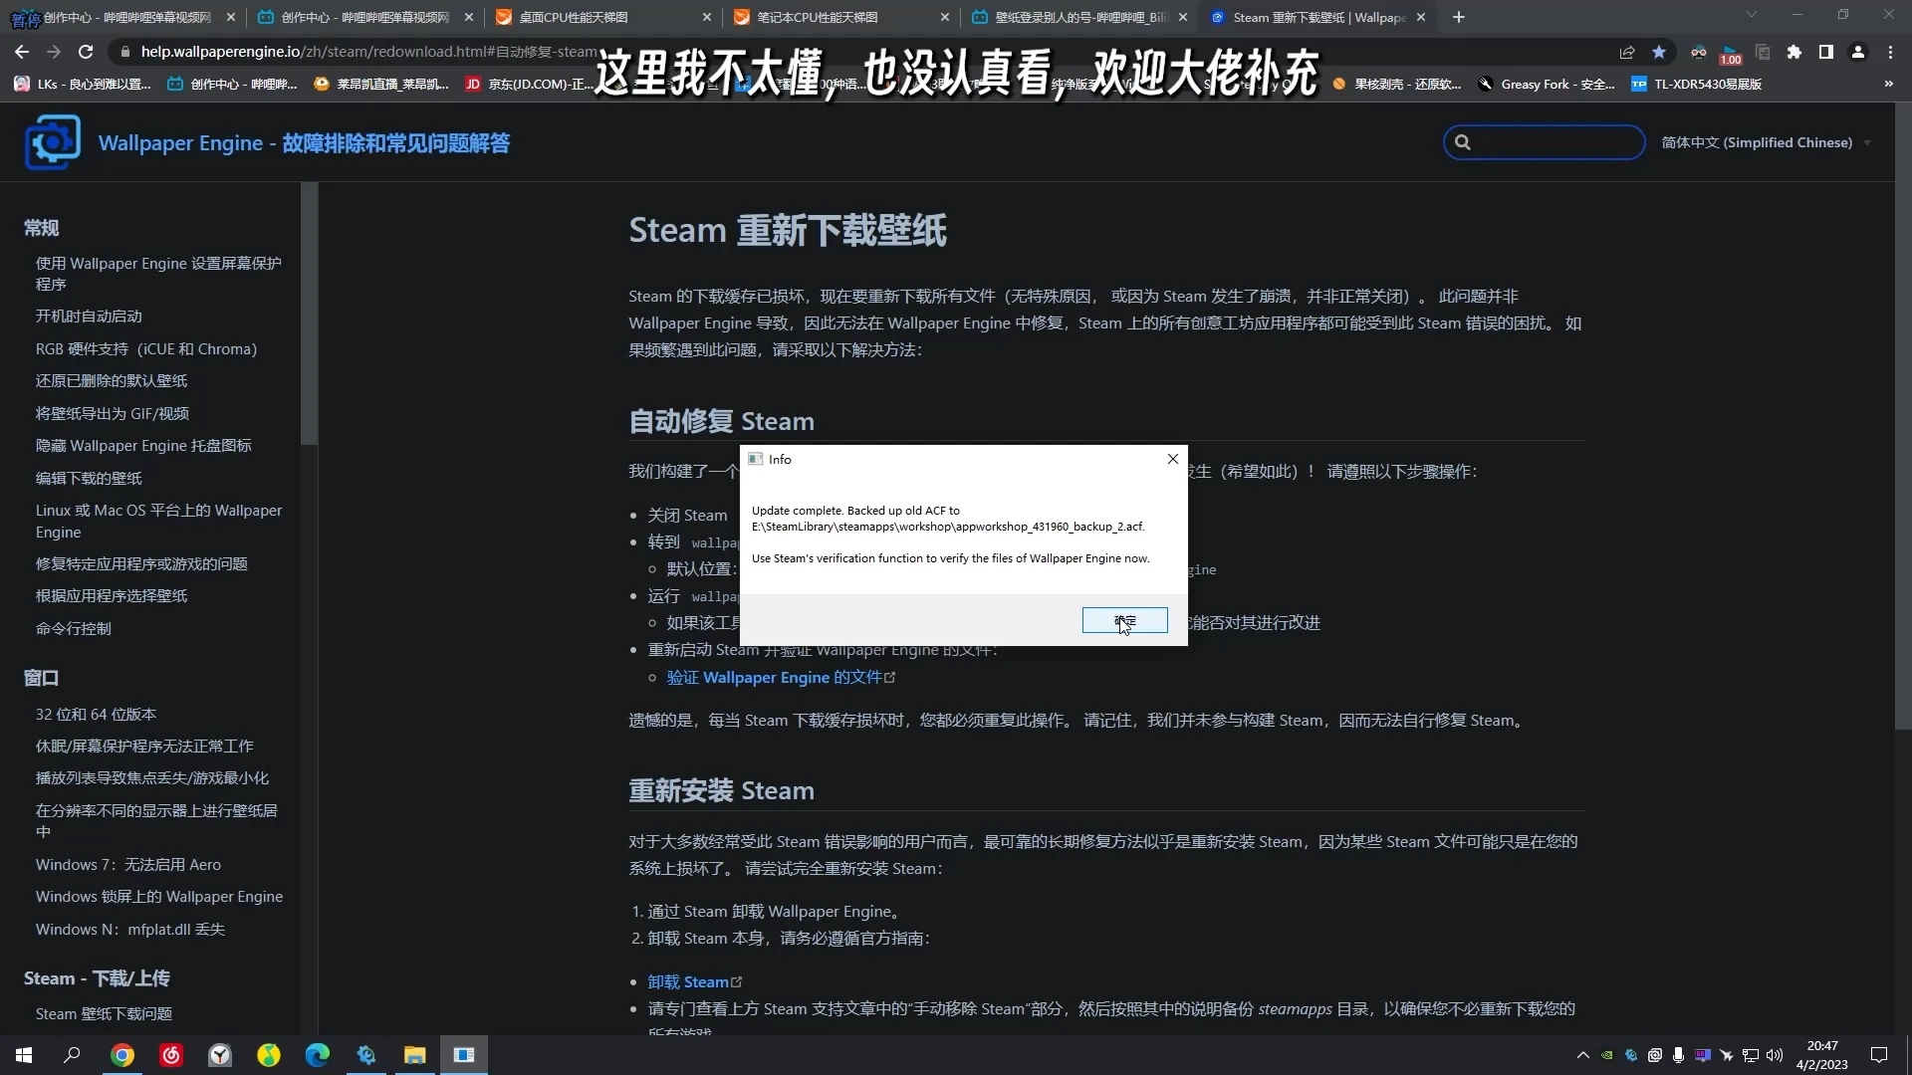
Task: Open the Chrome extensions puzzle icon
Action: 1793,52
